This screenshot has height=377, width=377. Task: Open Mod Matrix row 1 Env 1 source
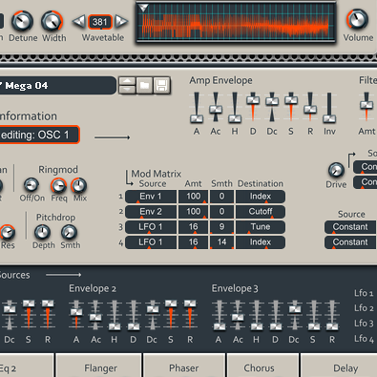(x=151, y=197)
